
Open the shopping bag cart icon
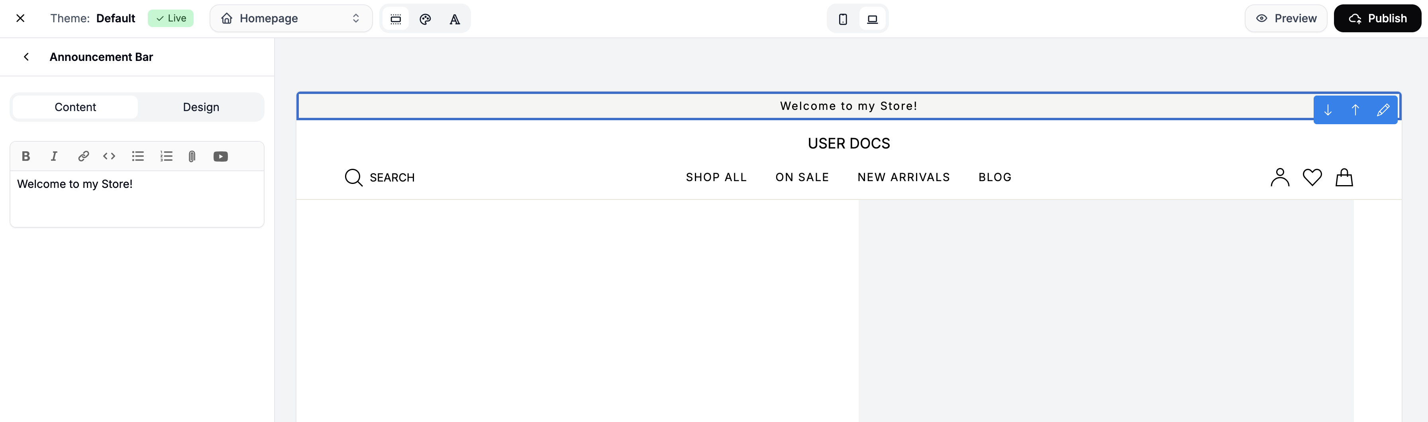pyautogui.click(x=1344, y=177)
